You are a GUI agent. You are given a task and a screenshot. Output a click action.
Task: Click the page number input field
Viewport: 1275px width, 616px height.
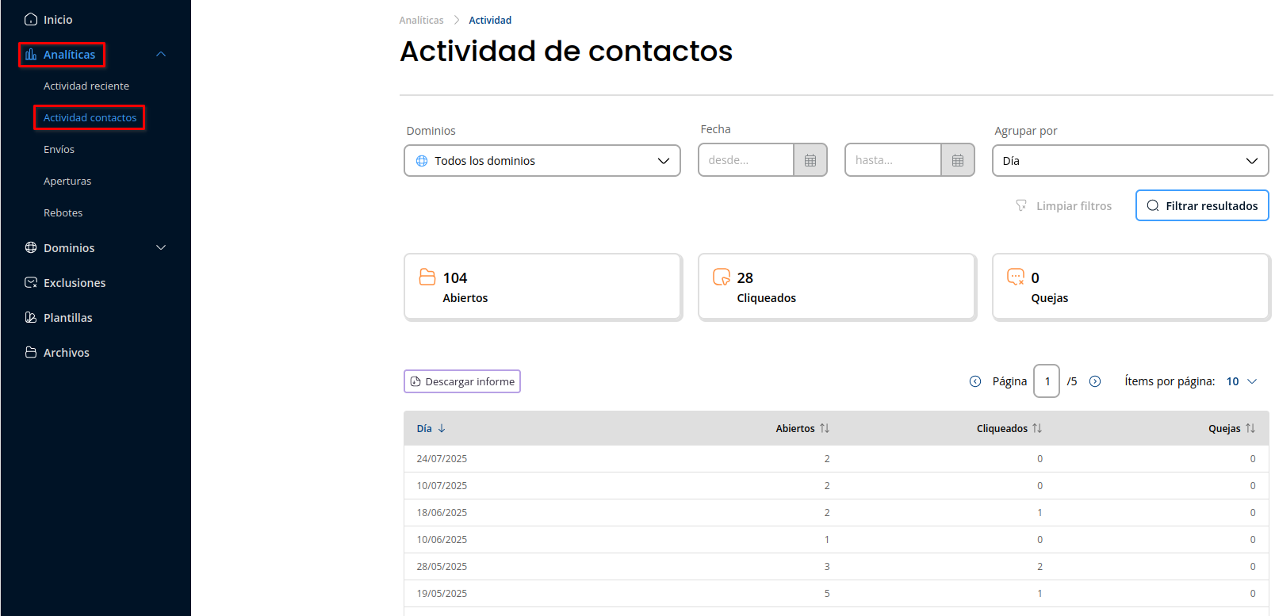click(x=1047, y=381)
